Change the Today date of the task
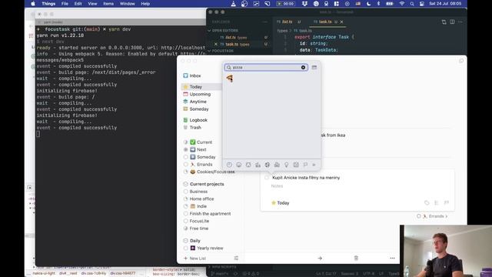This screenshot has width=492, height=277. tap(280, 203)
